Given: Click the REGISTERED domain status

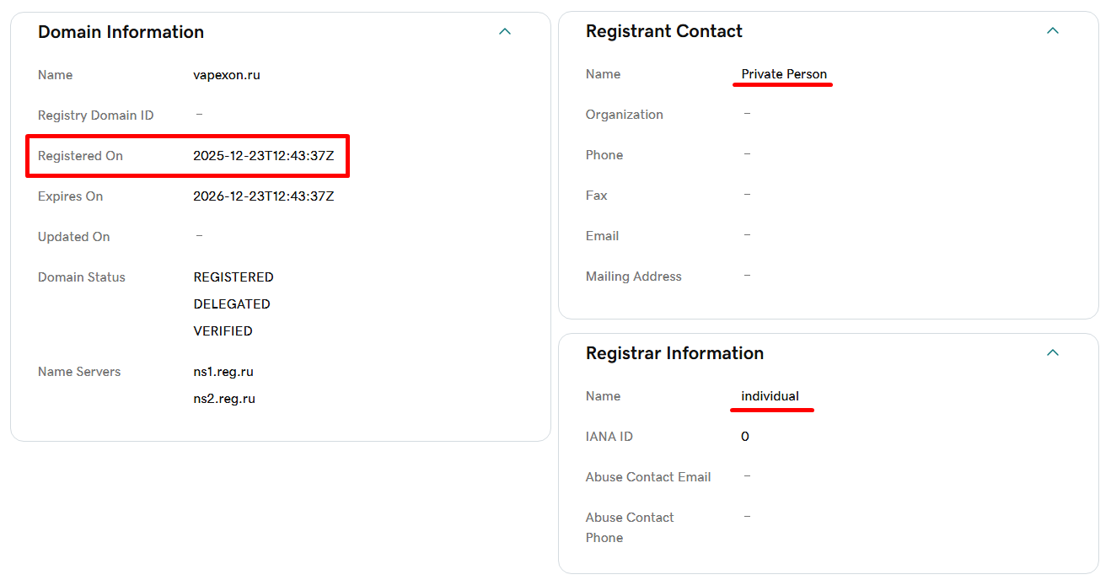Looking at the screenshot, I should coord(233,277).
